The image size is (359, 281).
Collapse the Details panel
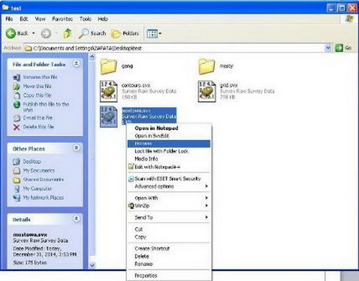pos(76,218)
